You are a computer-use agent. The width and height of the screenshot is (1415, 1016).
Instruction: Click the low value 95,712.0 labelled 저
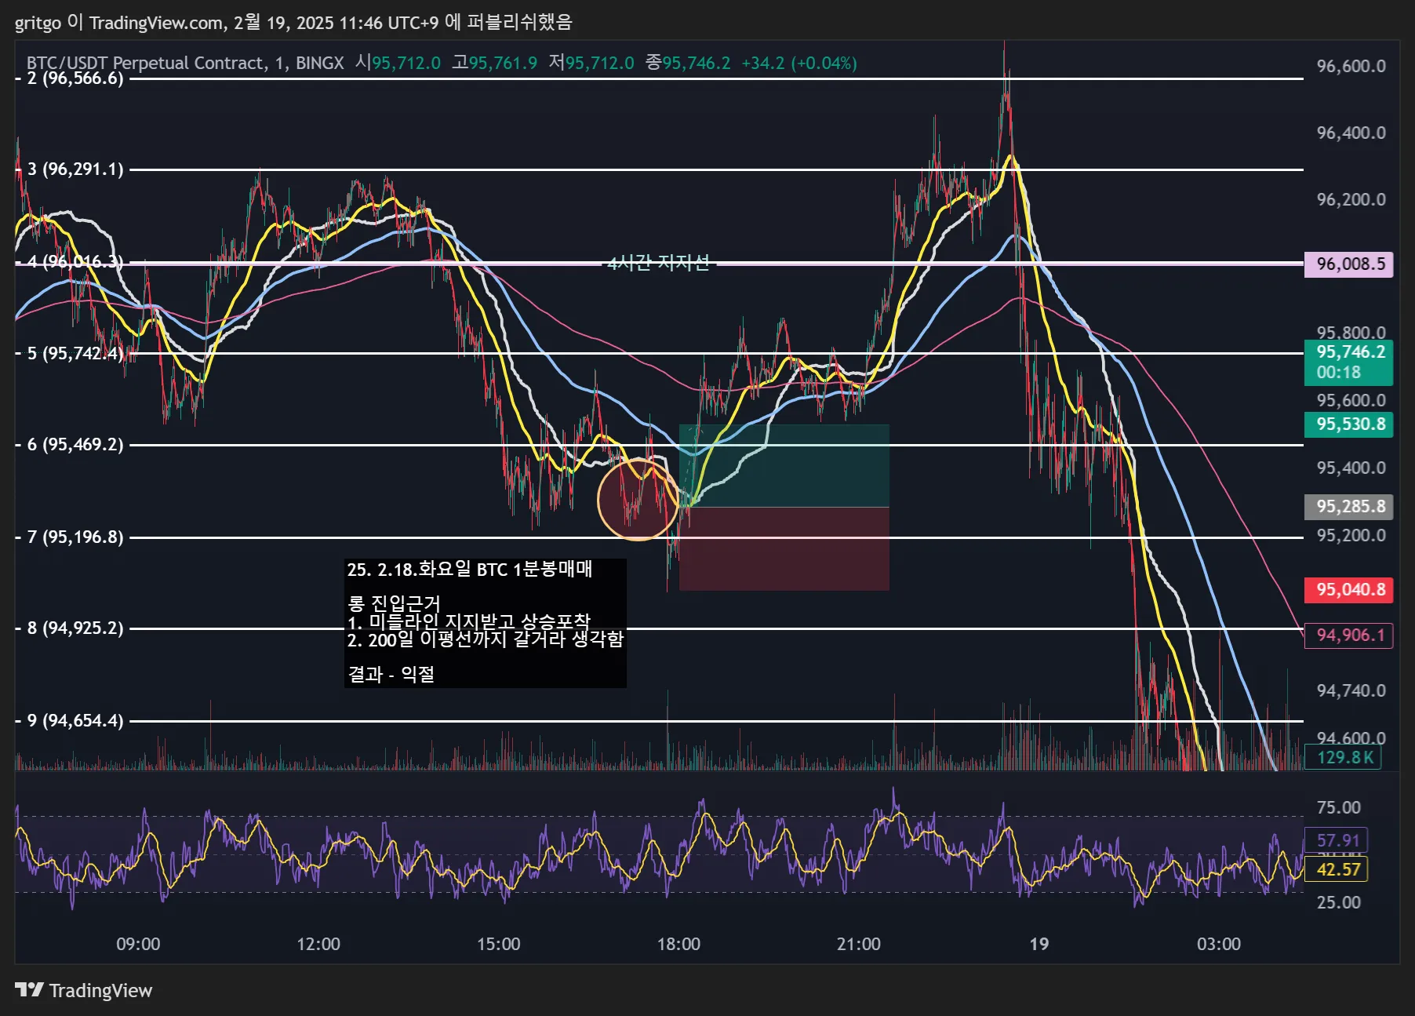(x=599, y=63)
